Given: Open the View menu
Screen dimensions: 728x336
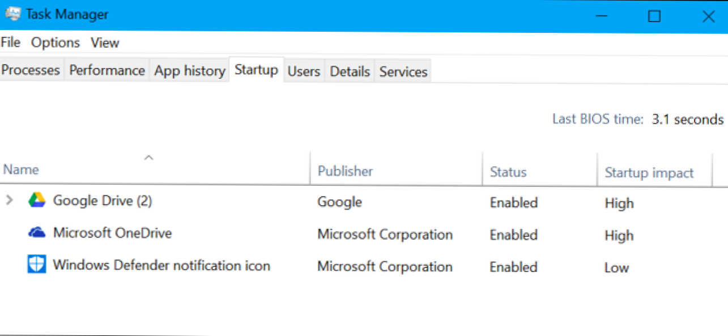Looking at the screenshot, I should pos(105,42).
